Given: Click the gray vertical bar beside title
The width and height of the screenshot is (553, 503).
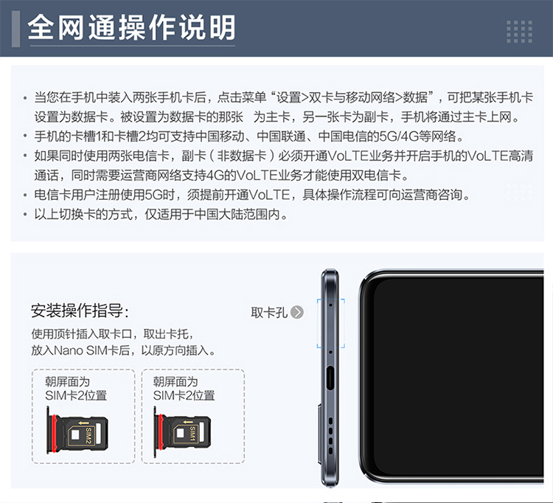Looking at the screenshot, I should [16, 29].
